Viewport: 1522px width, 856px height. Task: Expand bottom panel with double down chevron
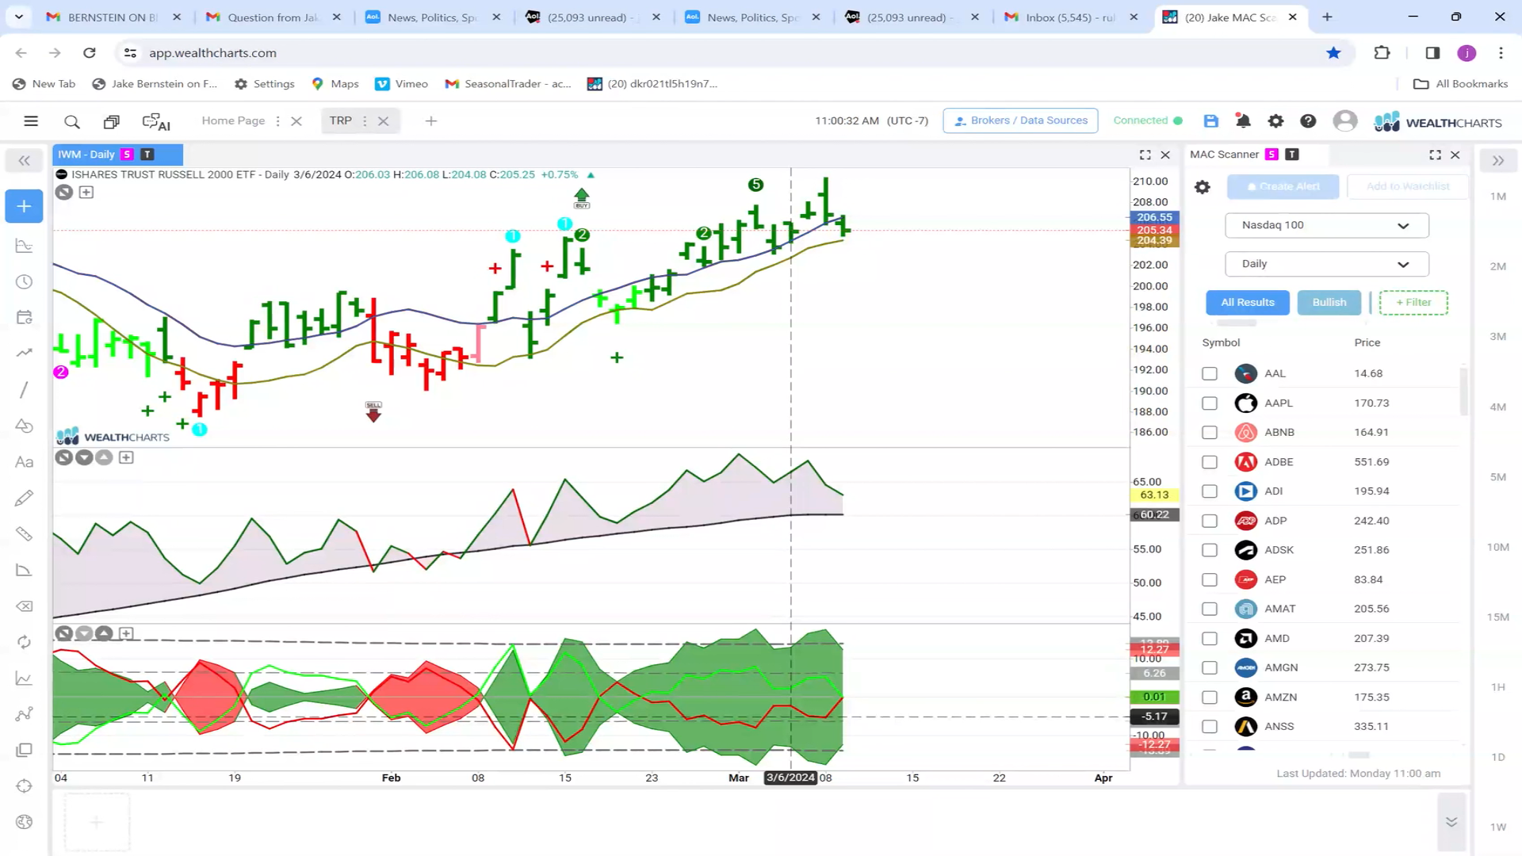coord(1451,822)
